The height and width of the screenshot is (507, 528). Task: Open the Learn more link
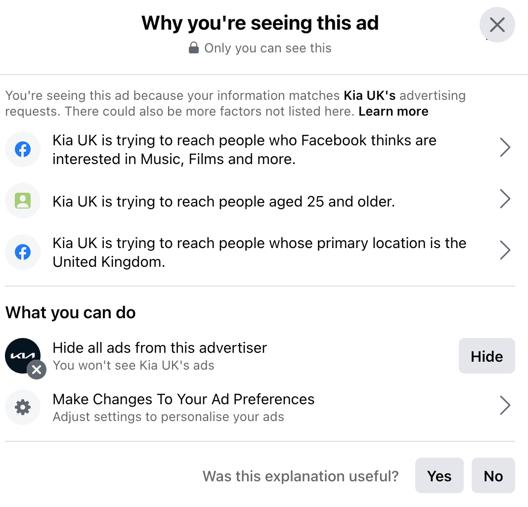tap(394, 112)
